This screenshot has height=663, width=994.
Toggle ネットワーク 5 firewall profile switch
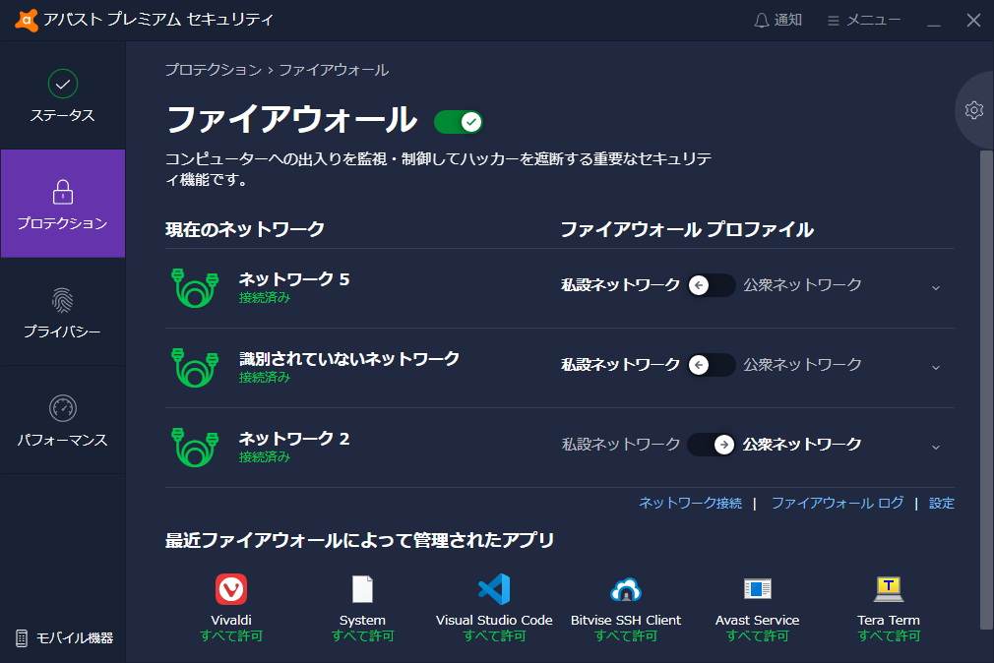(712, 285)
